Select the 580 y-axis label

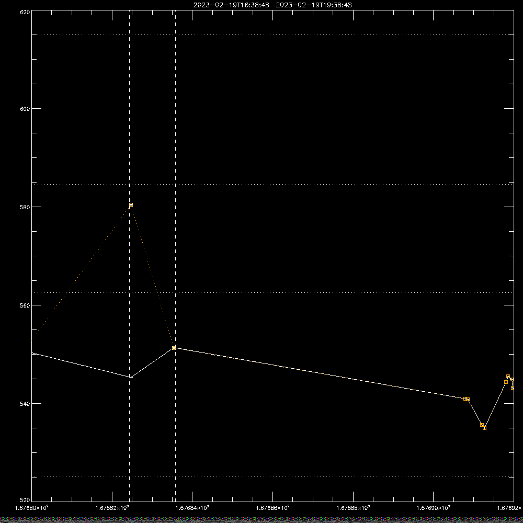click(x=25, y=207)
